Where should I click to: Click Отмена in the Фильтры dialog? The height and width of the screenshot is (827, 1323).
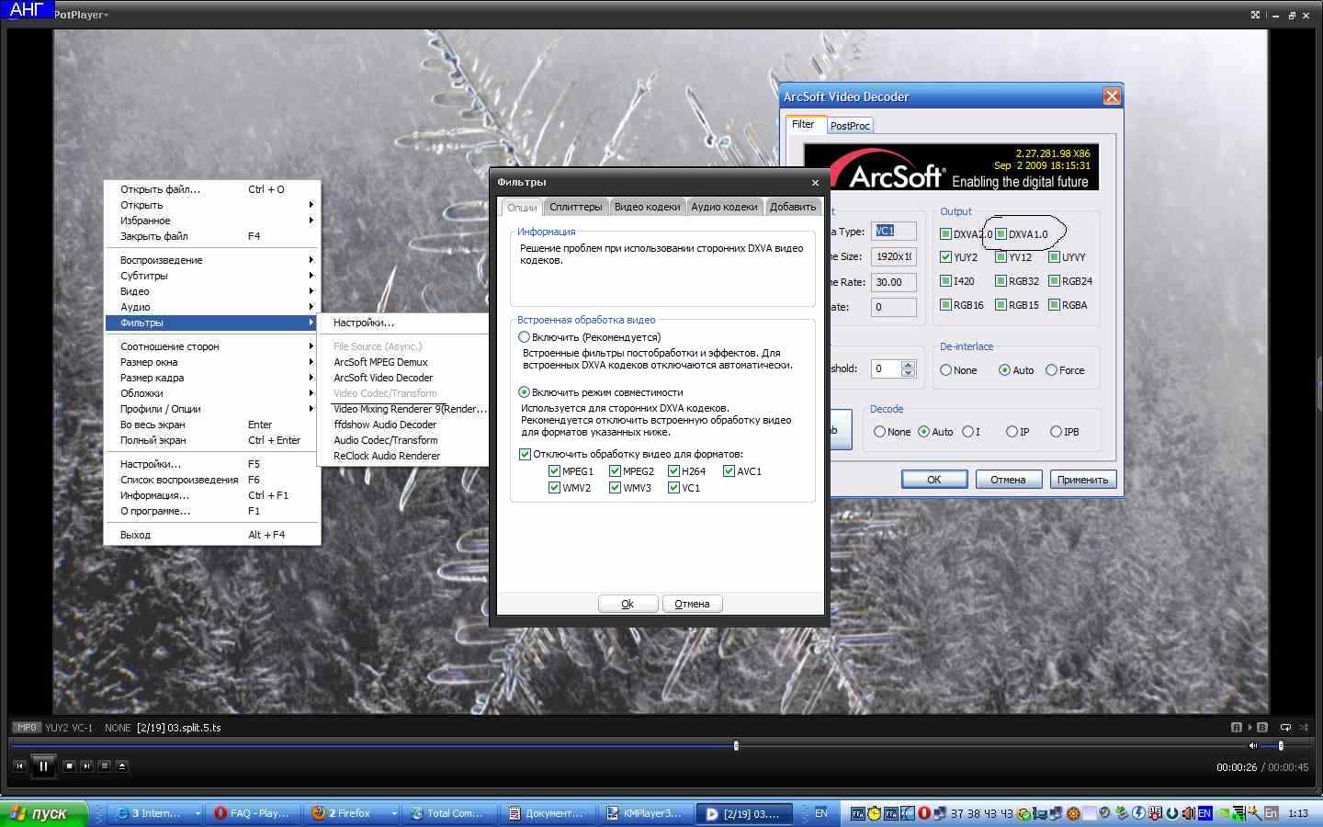coord(692,604)
